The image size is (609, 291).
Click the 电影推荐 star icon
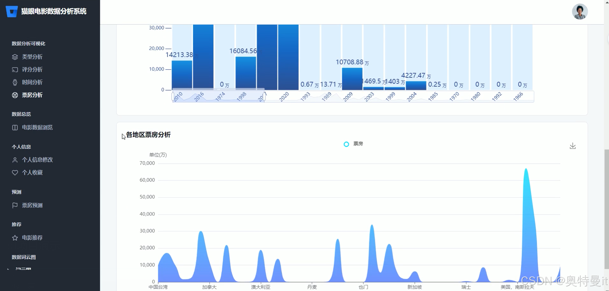pyautogui.click(x=15, y=238)
